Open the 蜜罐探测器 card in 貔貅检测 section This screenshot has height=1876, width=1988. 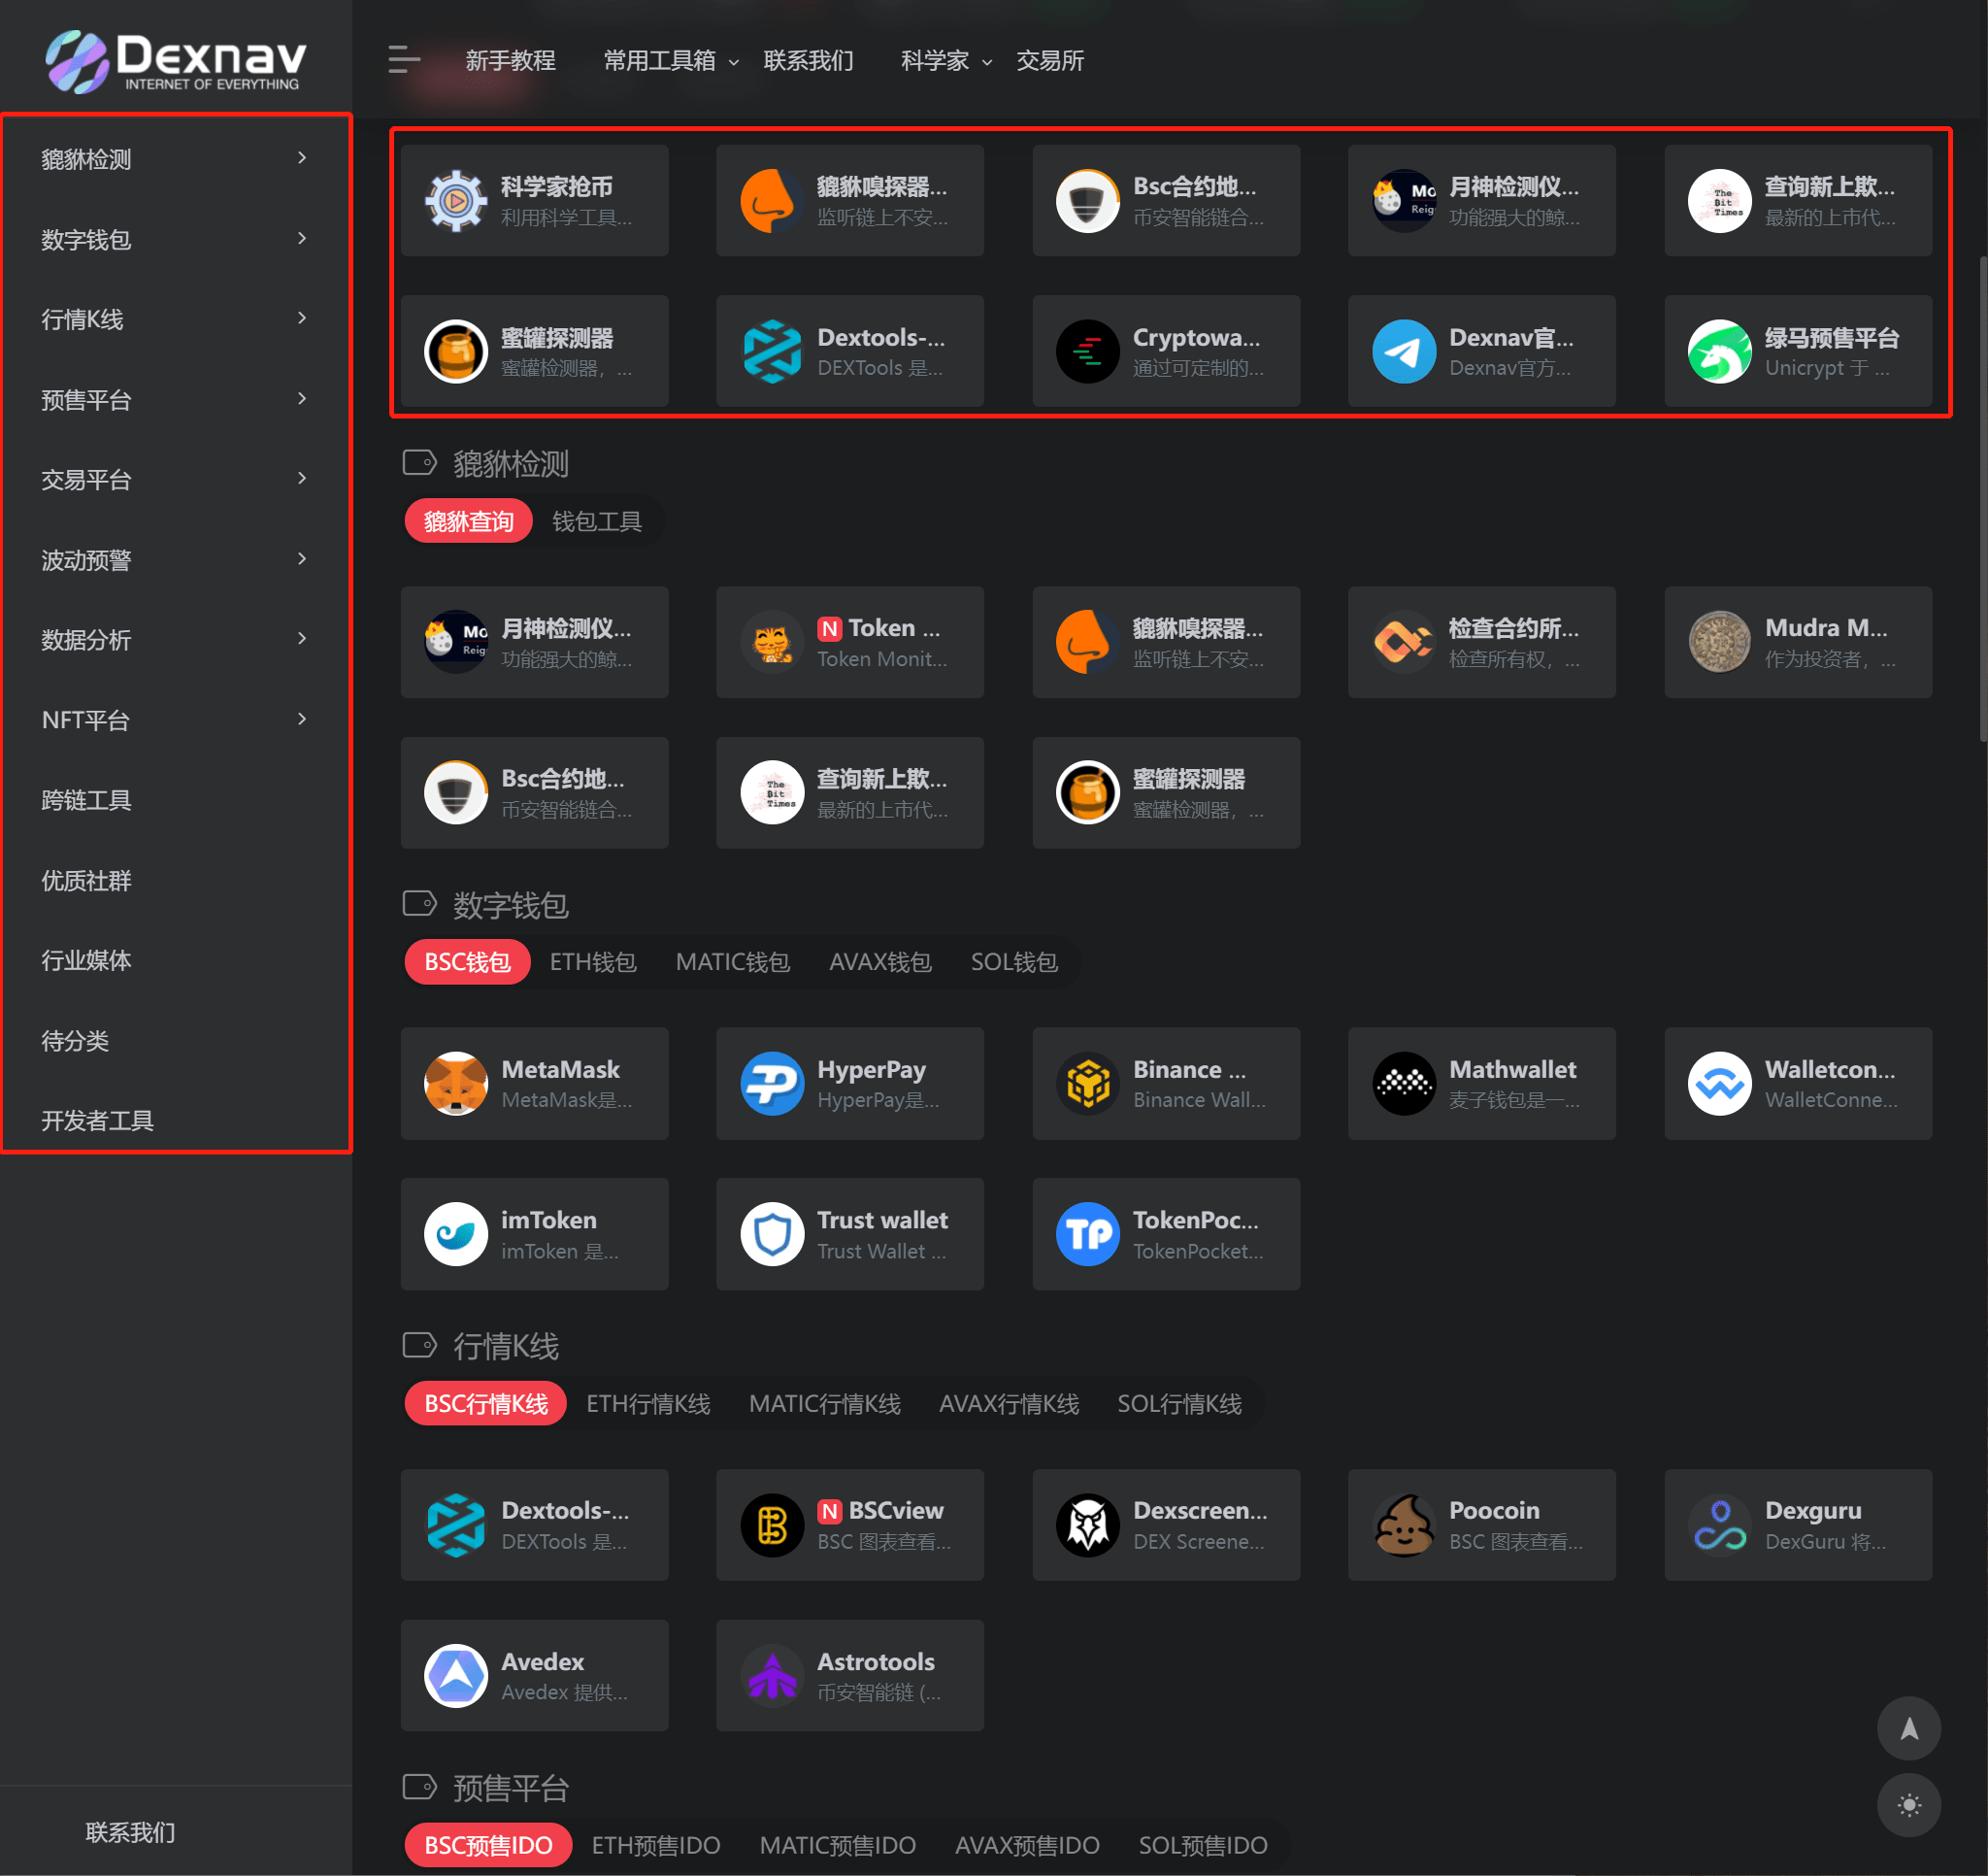point(1166,792)
